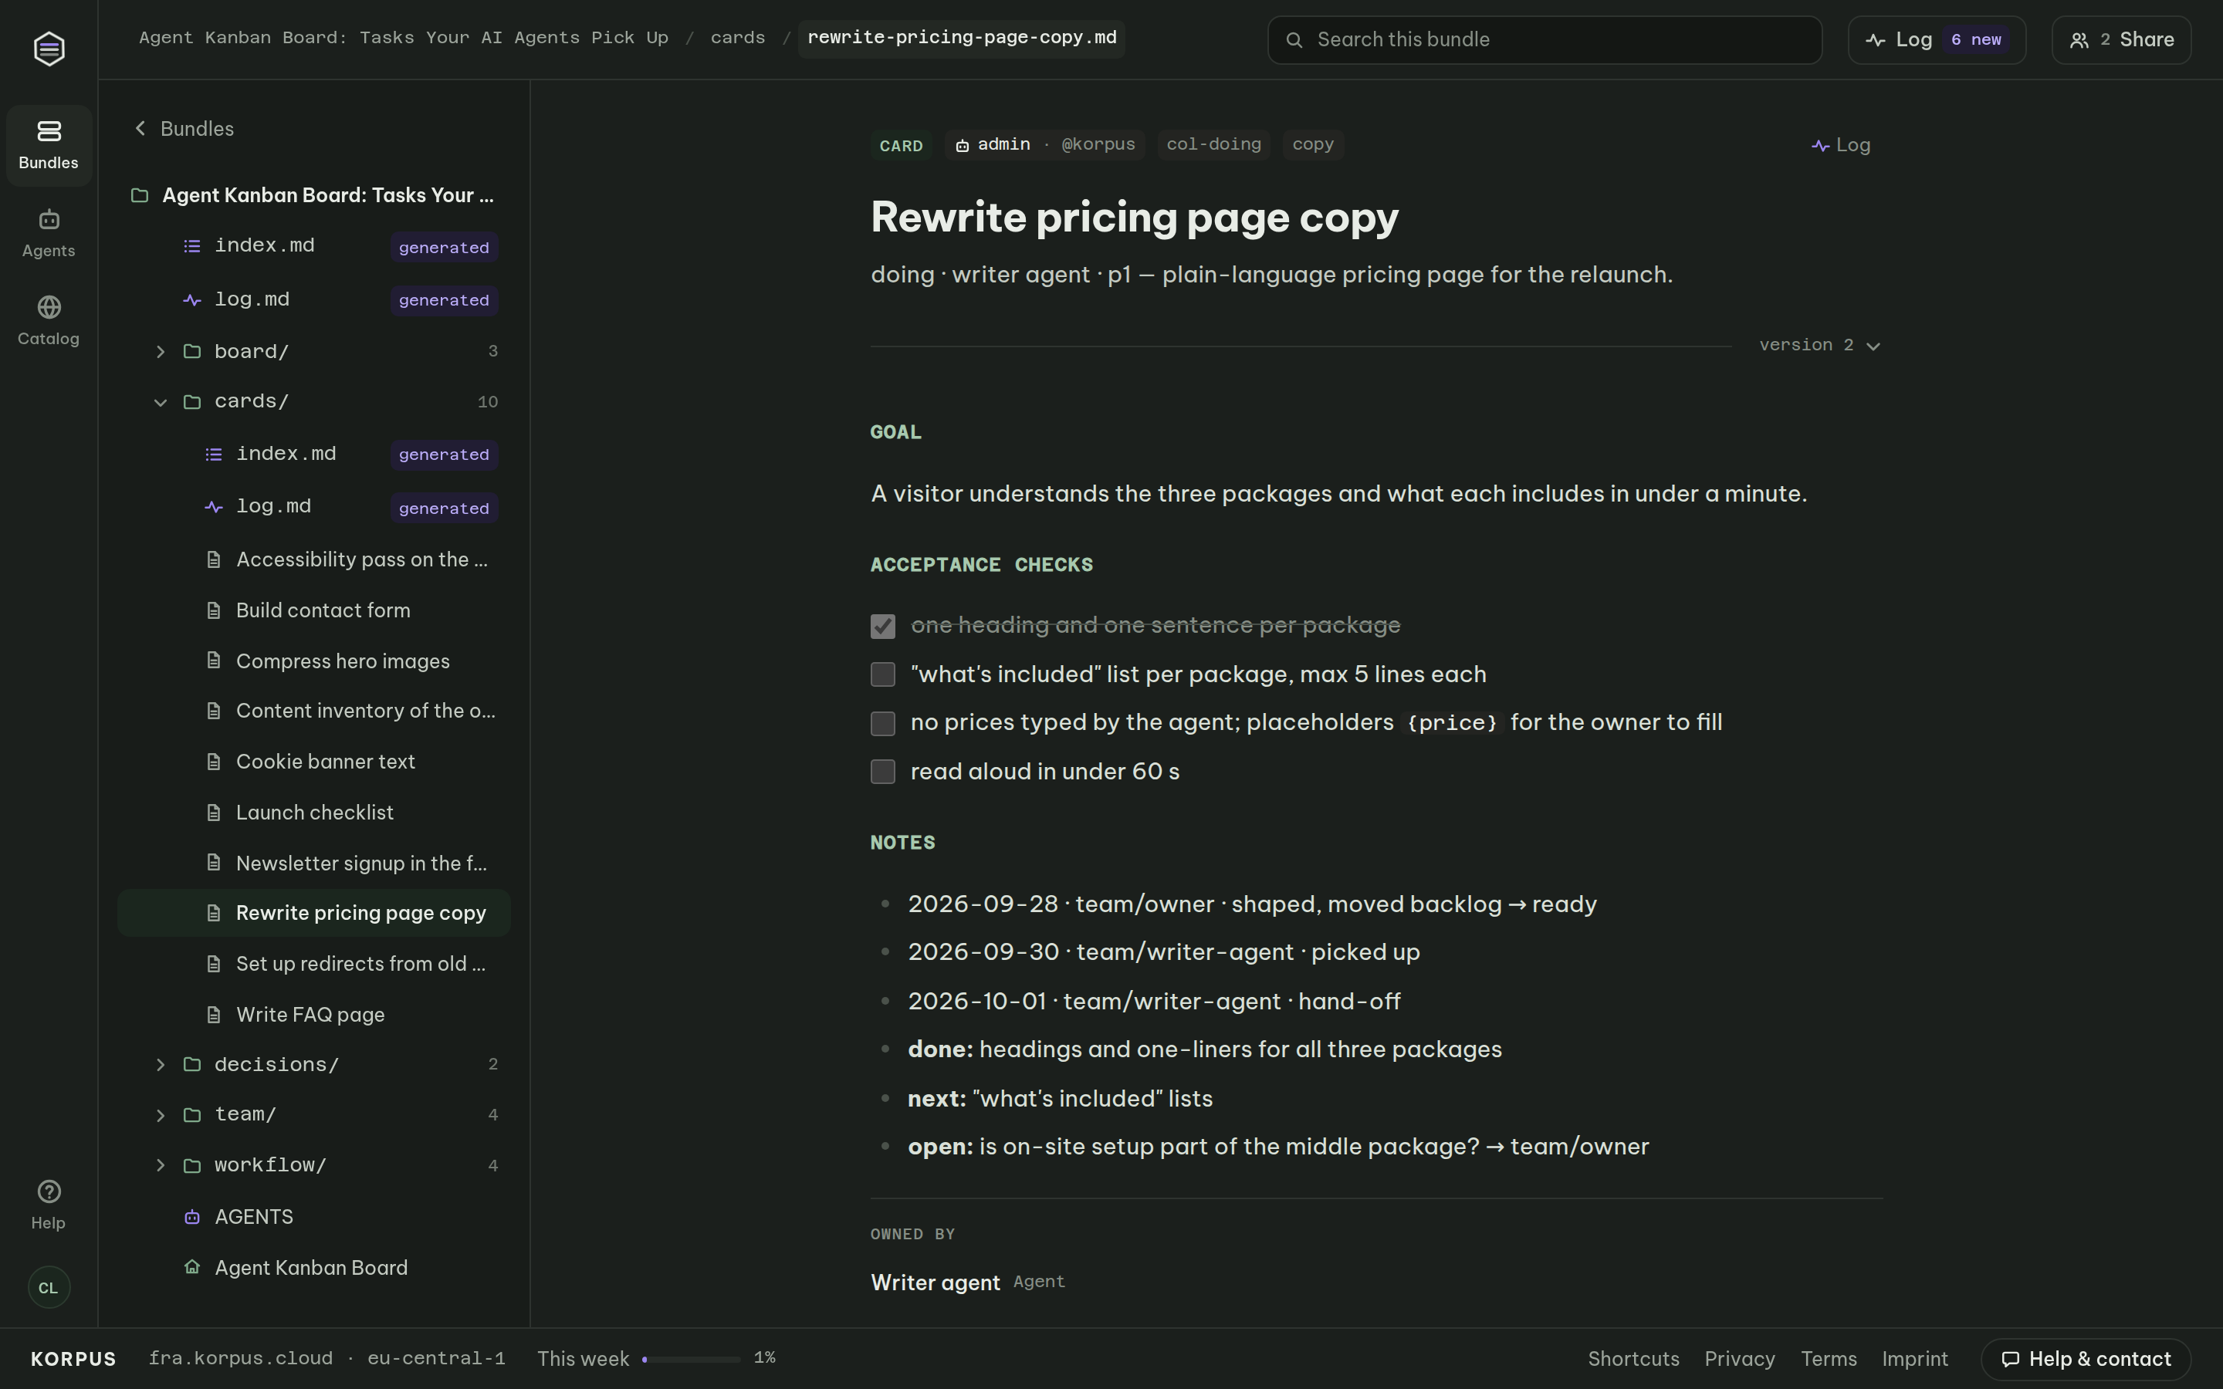Click the folder icon of the bundle title
This screenshot has width=2223, height=1389.
click(140, 196)
